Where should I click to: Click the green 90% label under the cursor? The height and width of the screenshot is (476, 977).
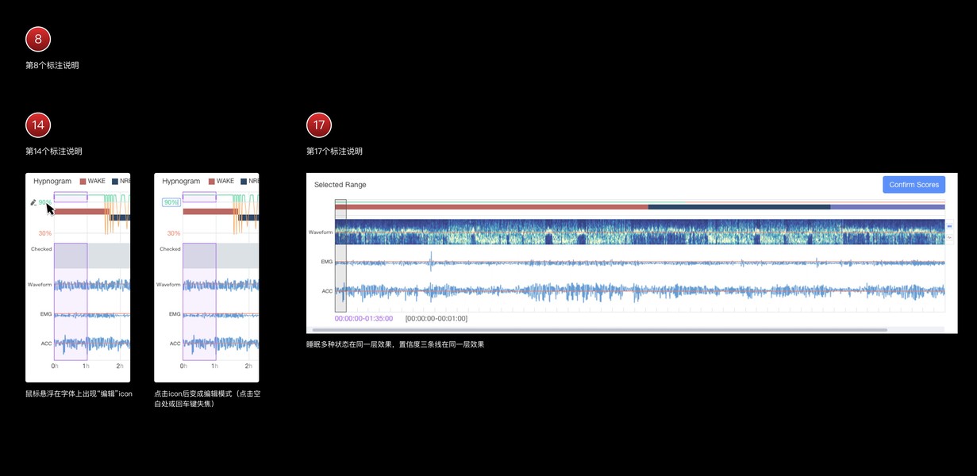point(44,202)
